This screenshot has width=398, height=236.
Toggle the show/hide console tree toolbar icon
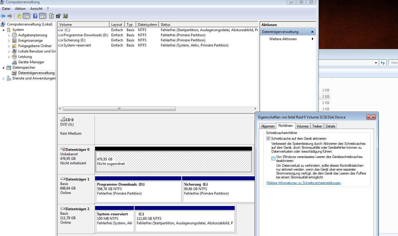[x=26, y=16]
